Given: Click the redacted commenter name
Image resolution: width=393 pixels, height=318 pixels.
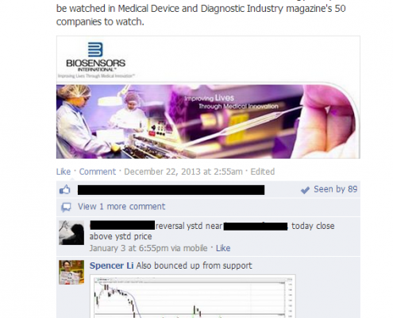Looking at the screenshot, I should click(122, 225).
